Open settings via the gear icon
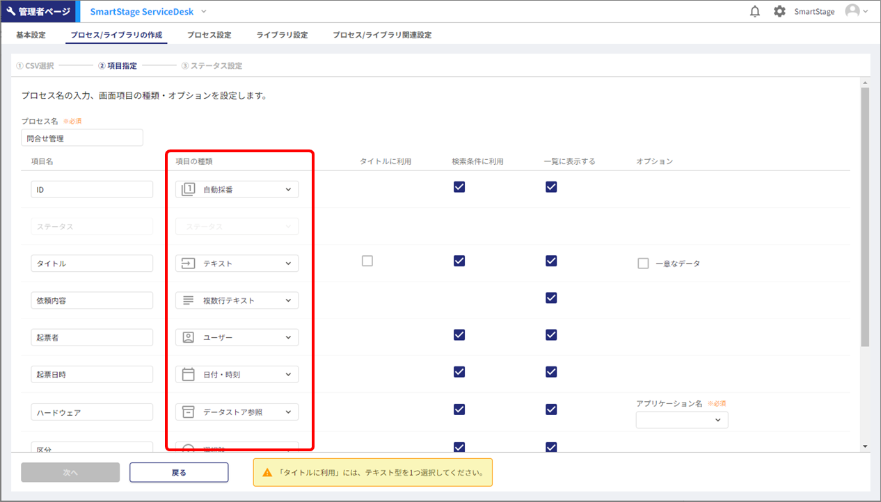Image resolution: width=881 pixels, height=502 pixels. pos(779,12)
